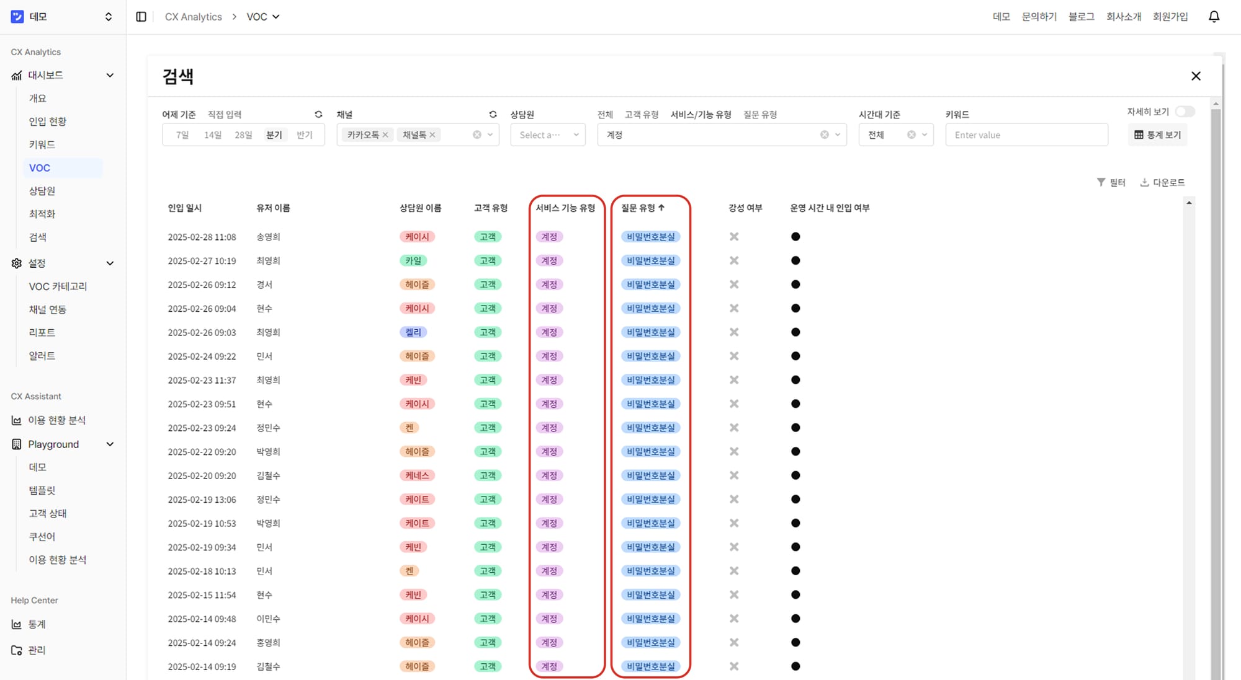Viewport: 1241px width, 680px height.
Task: Refresh 채널 filter with circular arrow toggle
Action: (492, 114)
